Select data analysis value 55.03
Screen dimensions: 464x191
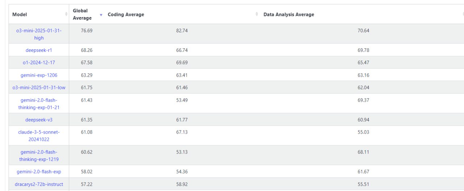coord(363,132)
